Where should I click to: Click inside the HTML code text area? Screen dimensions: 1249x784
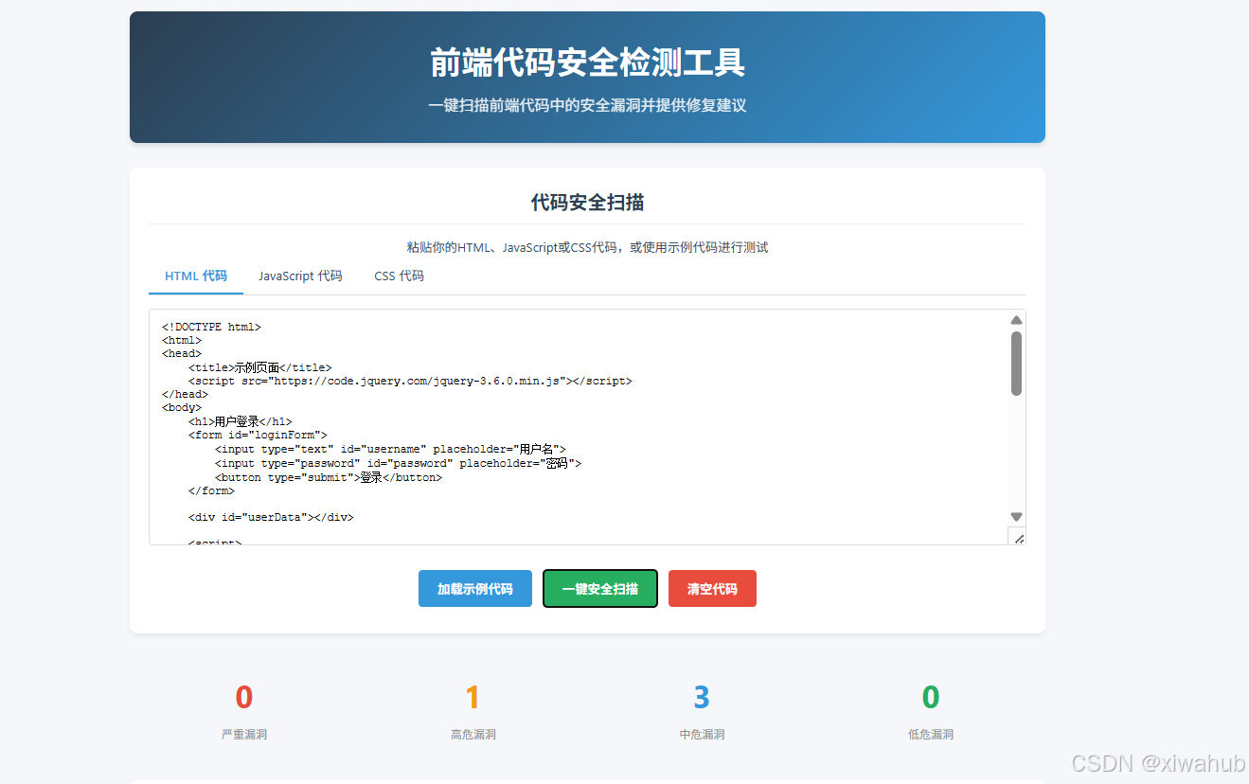click(x=587, y=427)
